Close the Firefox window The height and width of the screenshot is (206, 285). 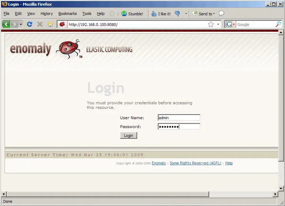[280, 4]
